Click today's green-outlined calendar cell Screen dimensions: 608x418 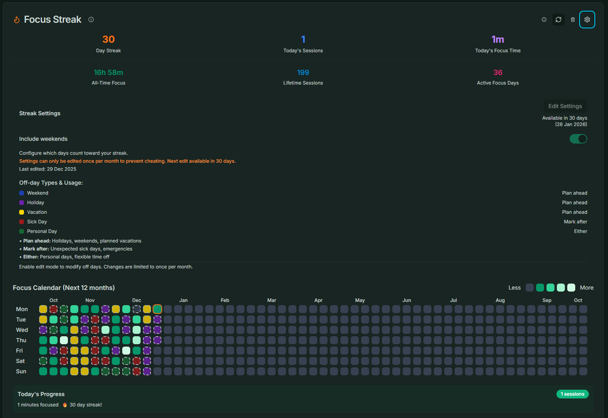coord(157,309)
